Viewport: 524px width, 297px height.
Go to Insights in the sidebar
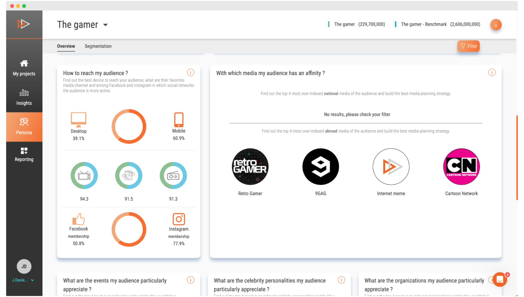click(x=24, y=98)
